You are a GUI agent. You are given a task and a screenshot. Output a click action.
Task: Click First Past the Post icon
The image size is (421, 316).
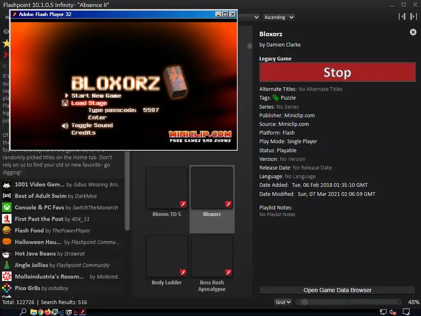(x=7, y=219)
